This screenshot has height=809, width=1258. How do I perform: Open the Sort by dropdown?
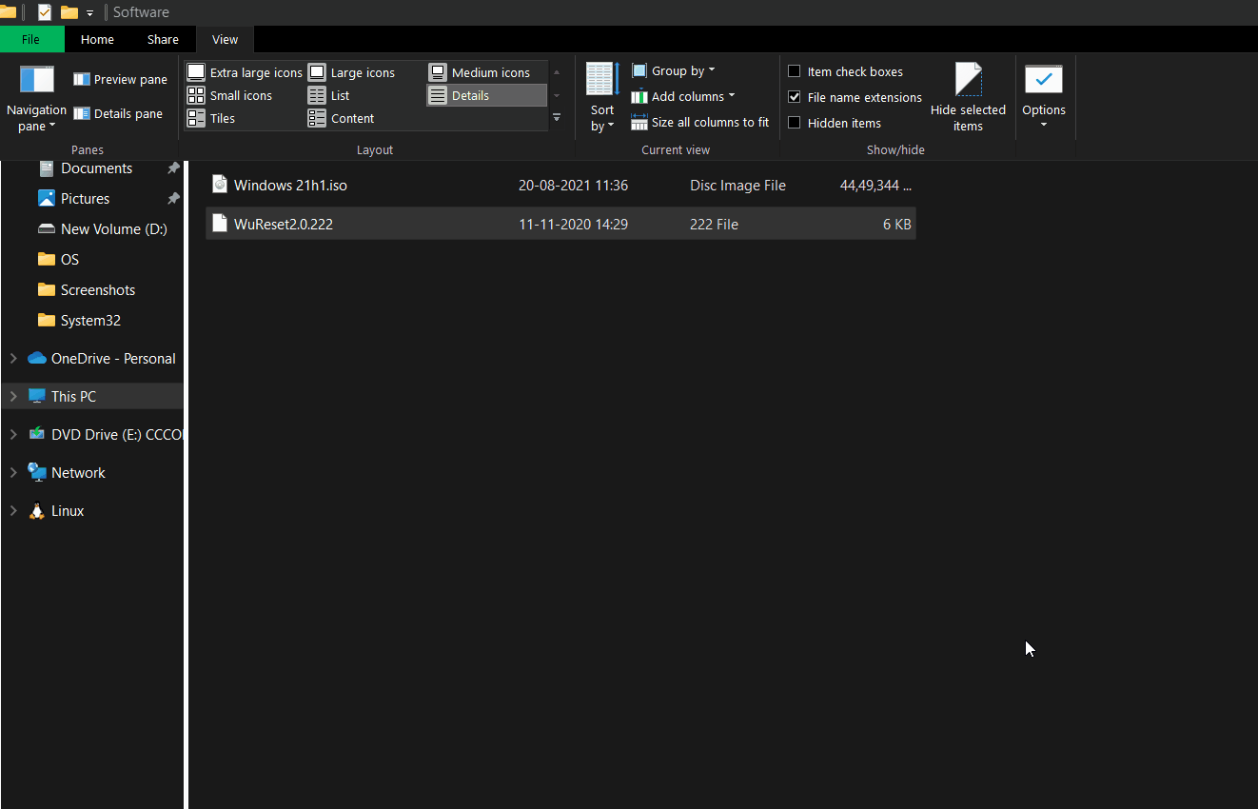click(x=602, y=99)
